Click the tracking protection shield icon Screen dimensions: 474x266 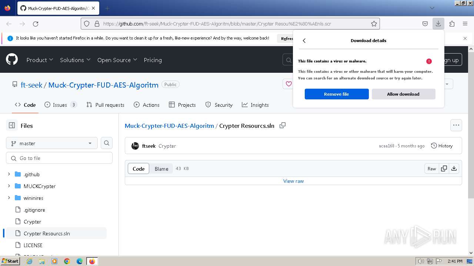tap(87, 24)
